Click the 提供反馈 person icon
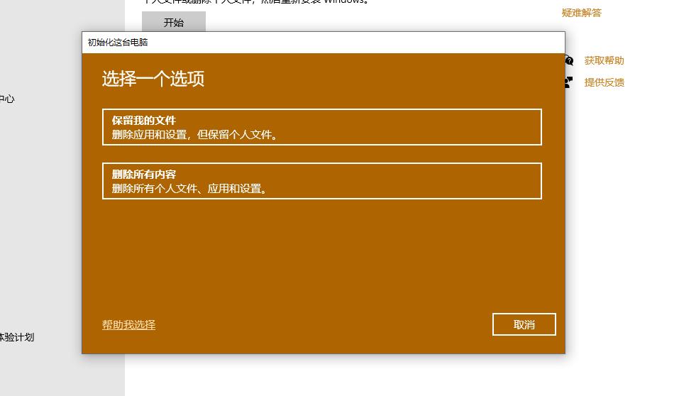This screenshot has width=679, height=396. 569,82
